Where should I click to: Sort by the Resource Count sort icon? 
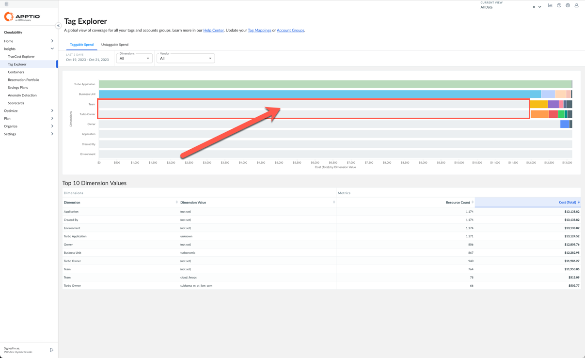point(473,202)
